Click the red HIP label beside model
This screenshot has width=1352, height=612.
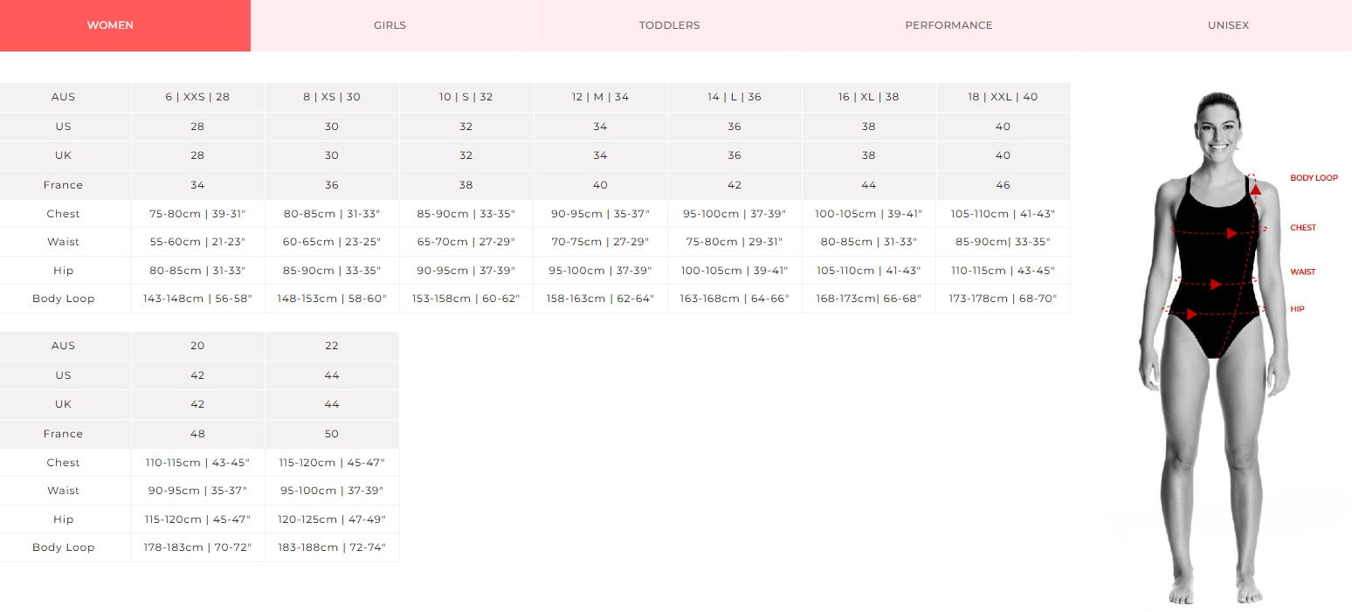1297,309
